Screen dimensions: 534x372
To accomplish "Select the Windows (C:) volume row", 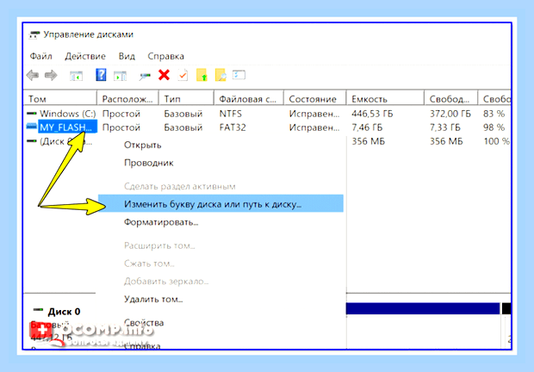I will (267, 114).
